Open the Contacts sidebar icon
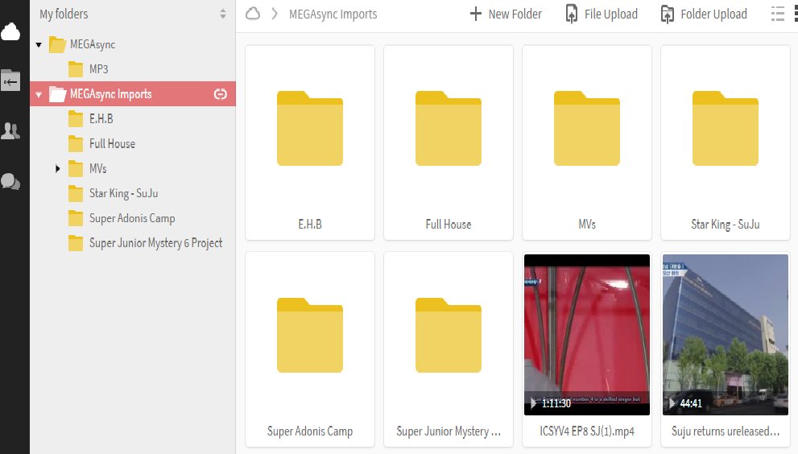798x454 pixels. 10,130
